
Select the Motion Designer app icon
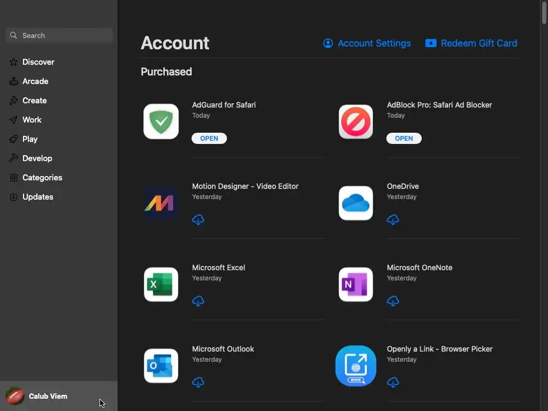(161, 203)
